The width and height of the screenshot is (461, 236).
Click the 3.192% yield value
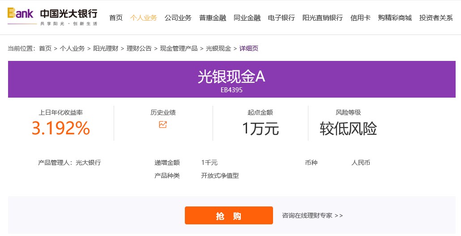(x=61, y=128)
